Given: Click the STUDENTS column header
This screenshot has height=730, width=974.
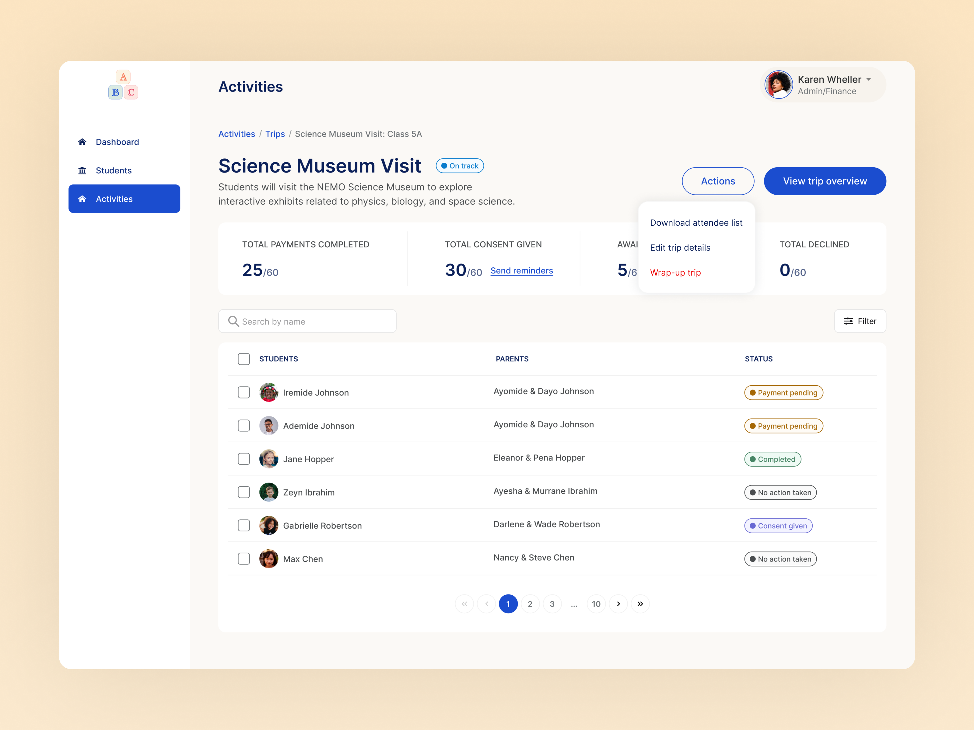Looking at the screenshot, I should coord(278,359).
